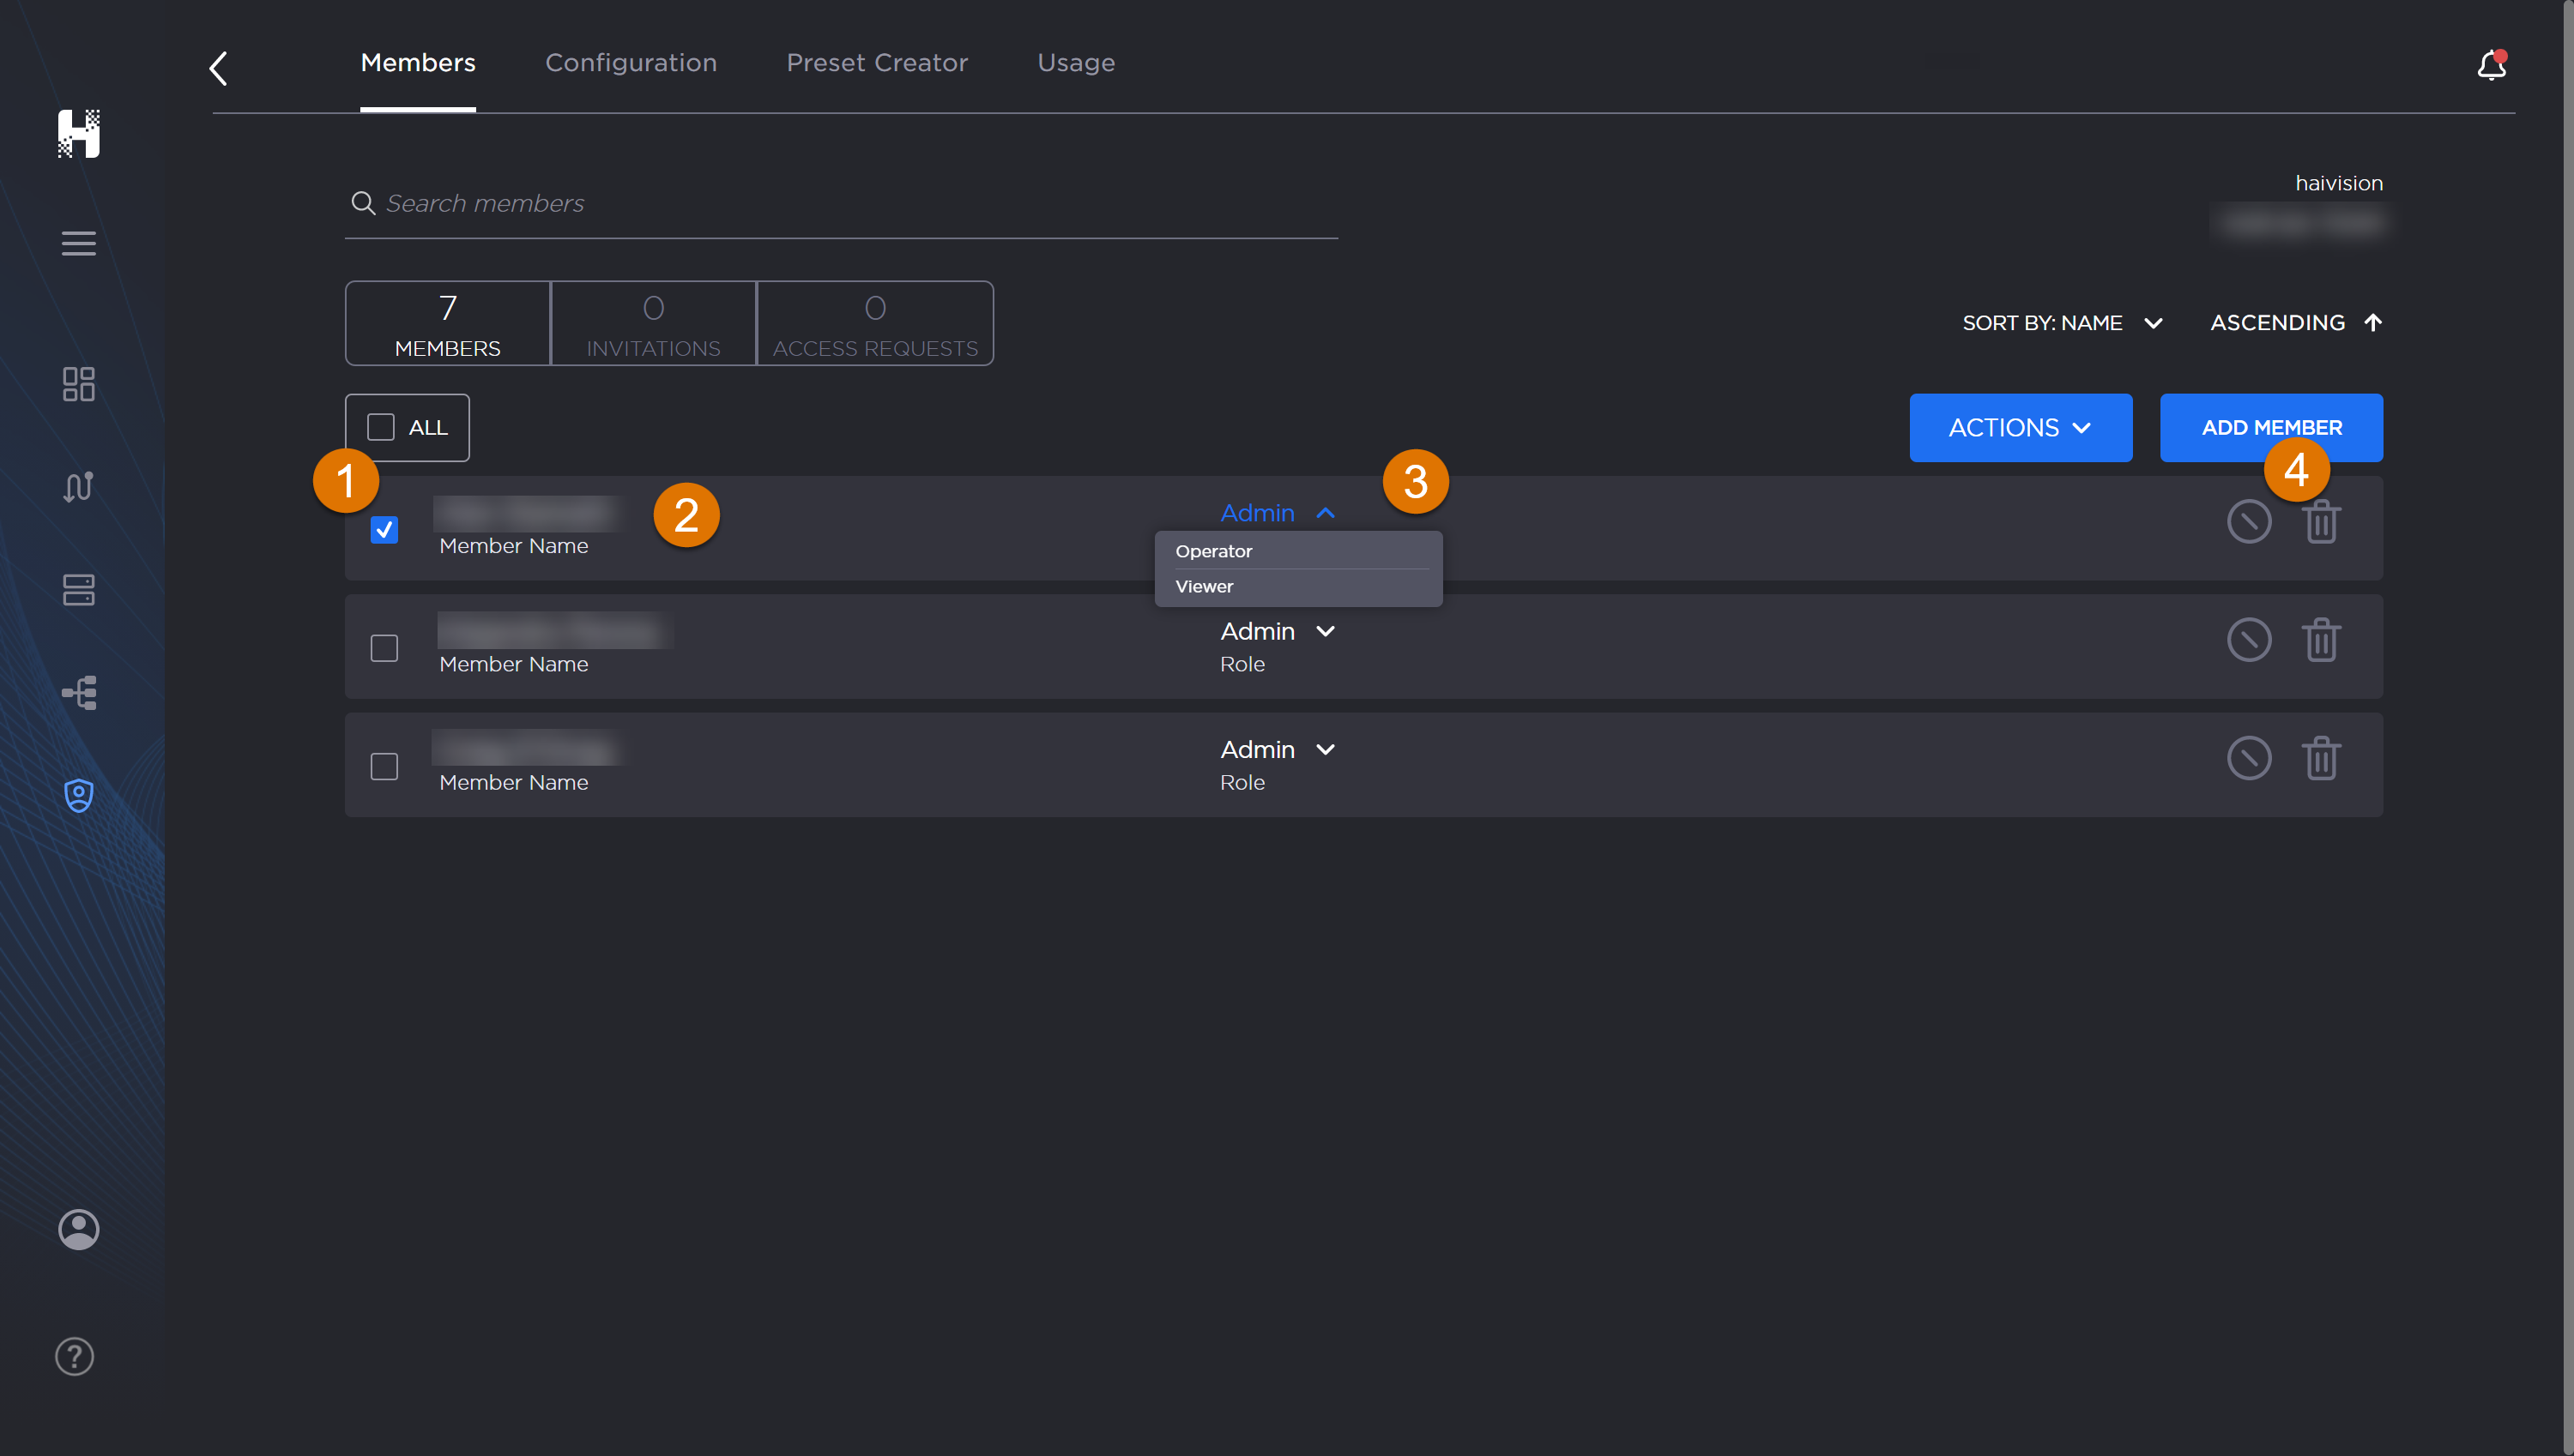The image size is (2574, 1456).
Task: Click the notification bell icon
Action: (2490, 66)
